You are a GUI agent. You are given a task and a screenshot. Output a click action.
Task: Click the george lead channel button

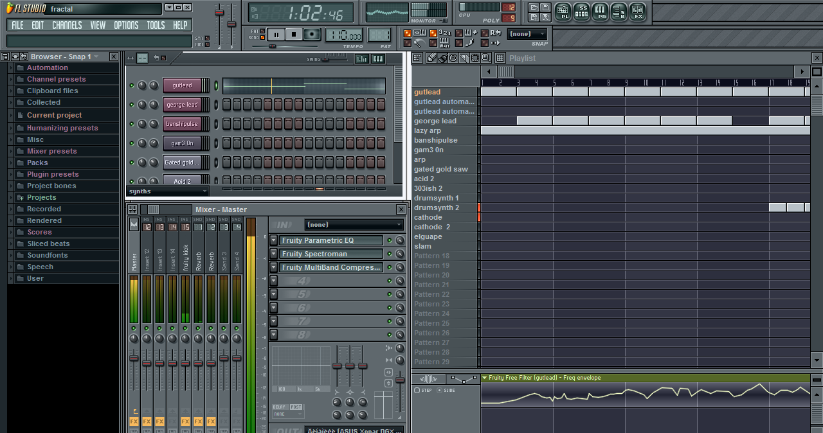point(182,105)
